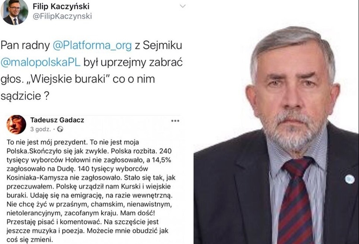Screen dimensions: 359x244
Task: Click the tweet line ending "sądzicie ?"
Action: [x=25, y=96]
